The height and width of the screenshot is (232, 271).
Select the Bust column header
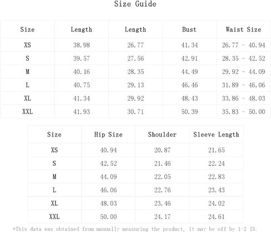coord(189,29)
